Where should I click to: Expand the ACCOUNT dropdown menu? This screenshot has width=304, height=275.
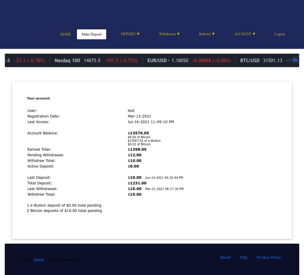(x=245, y=34)
